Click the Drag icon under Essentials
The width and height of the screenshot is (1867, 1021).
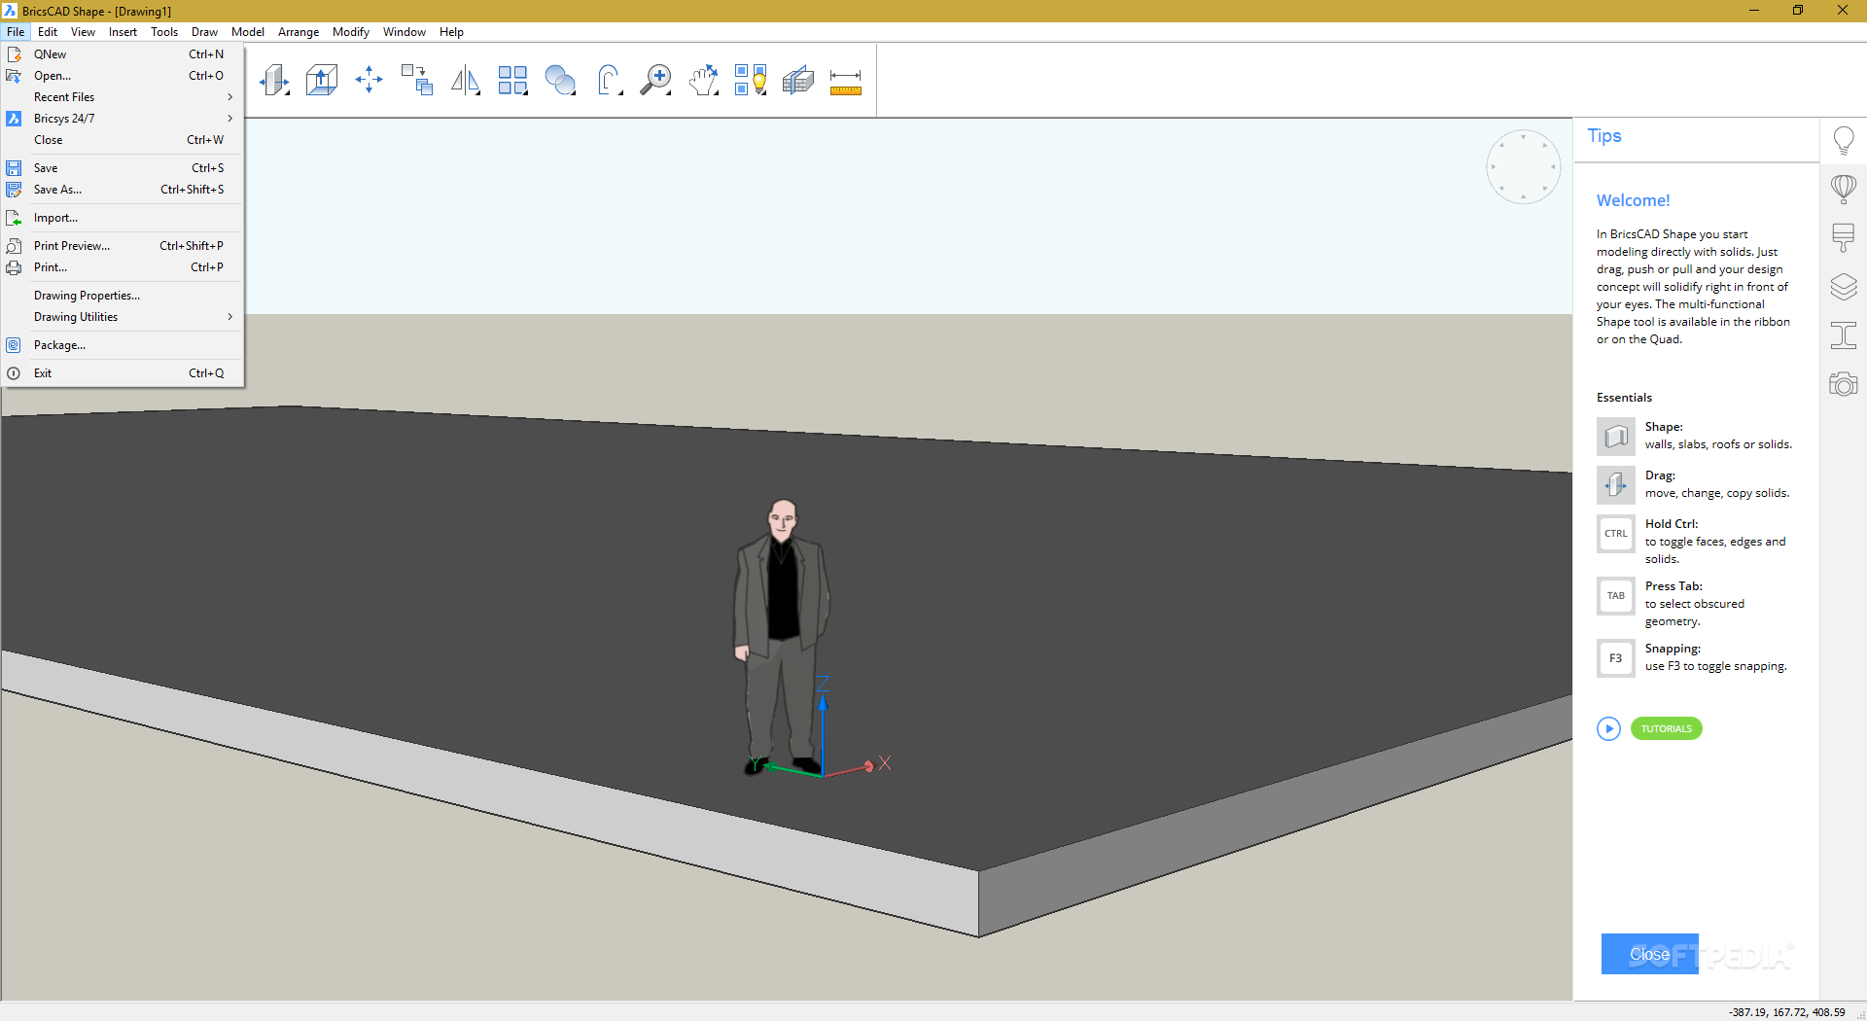point(1616,484)
